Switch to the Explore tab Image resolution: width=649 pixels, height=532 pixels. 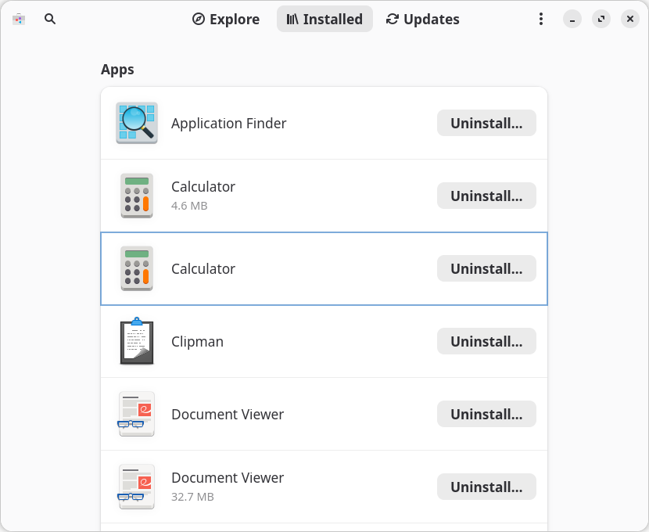coord(226,19)
